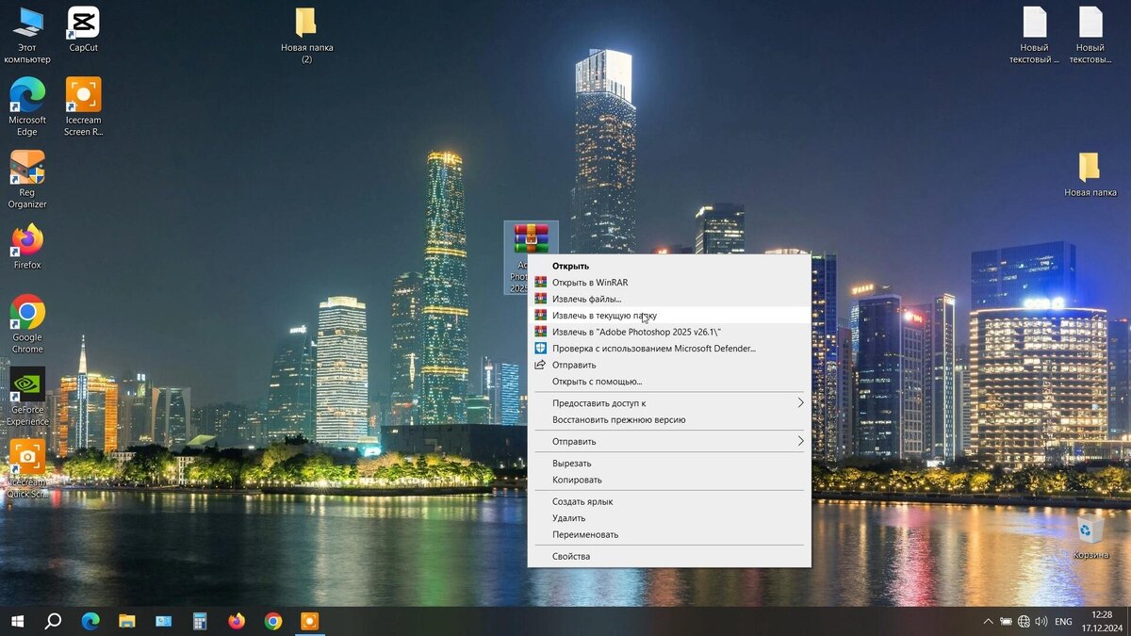Choose 'Открыть с помощью...'

[x=669, y=382]
